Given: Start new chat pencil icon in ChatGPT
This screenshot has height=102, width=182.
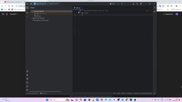Looking at the screenshot, I should click(x=7, y=14).
